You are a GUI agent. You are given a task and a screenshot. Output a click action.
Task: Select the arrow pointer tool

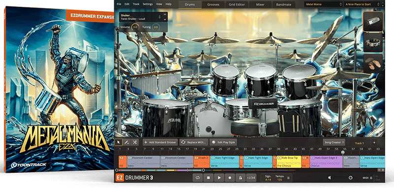[x=118, y=142]
